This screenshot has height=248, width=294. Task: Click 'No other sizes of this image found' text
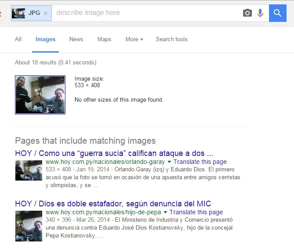[x=119, y=99]
